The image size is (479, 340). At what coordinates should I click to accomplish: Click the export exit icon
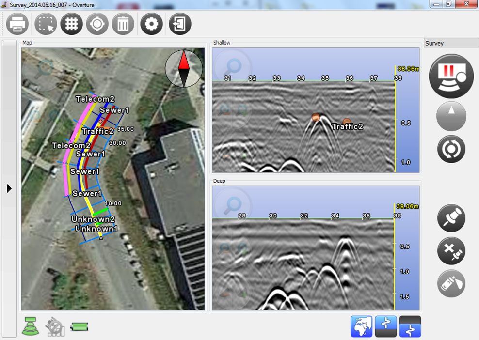(x=180, y=24)
